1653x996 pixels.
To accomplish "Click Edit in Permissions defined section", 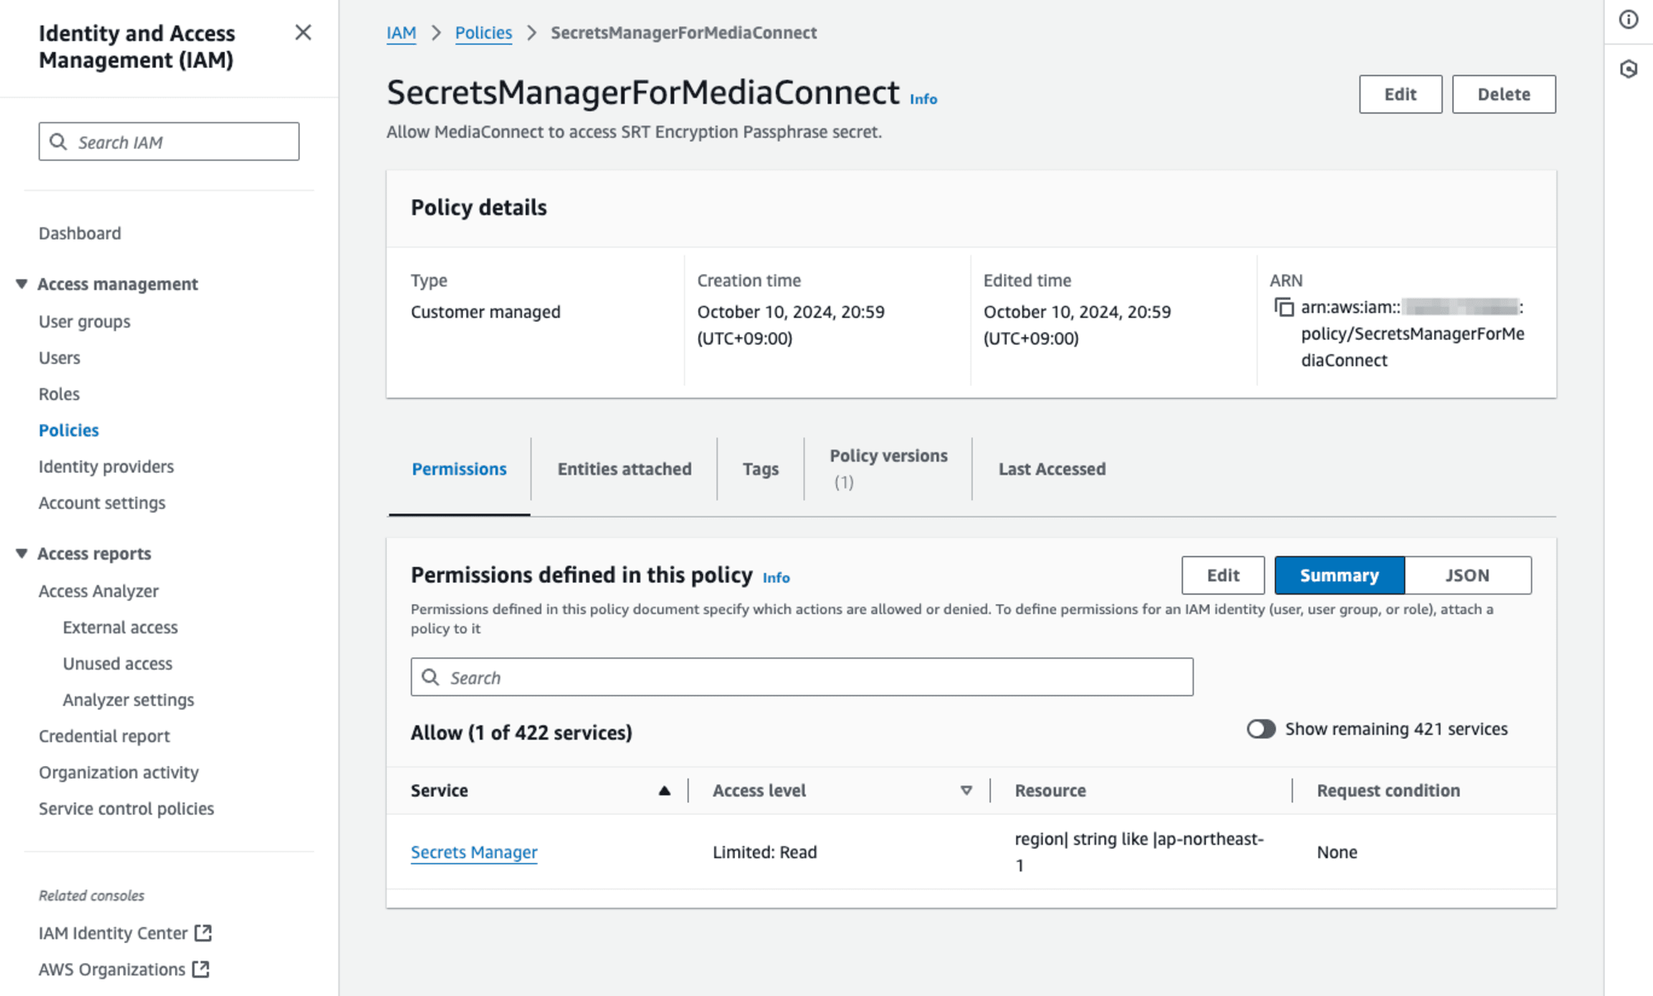I will click(1222, 575).
